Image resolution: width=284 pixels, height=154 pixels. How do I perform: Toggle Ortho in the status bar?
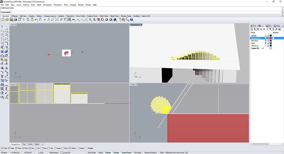click(101, 153)
